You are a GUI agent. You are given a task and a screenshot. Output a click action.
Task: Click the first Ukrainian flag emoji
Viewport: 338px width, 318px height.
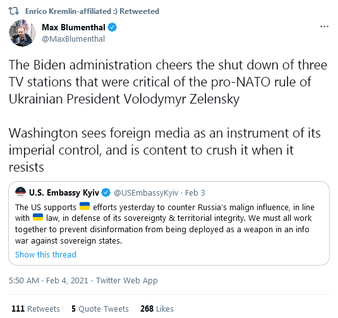pos(85,206)
